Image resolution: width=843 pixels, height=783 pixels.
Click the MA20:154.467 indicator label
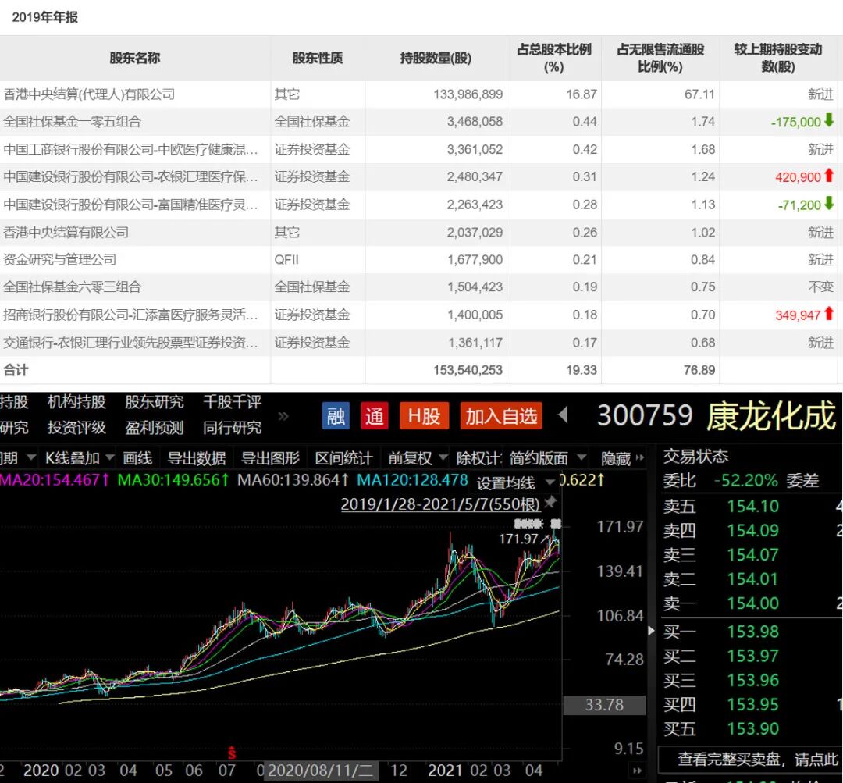click(x=55, y=479)
